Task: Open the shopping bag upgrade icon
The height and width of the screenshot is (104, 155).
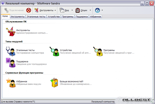Action: pos(54,83)
